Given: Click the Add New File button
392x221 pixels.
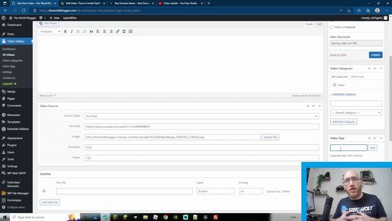Looking at the screenshot, I should point(50,202).
